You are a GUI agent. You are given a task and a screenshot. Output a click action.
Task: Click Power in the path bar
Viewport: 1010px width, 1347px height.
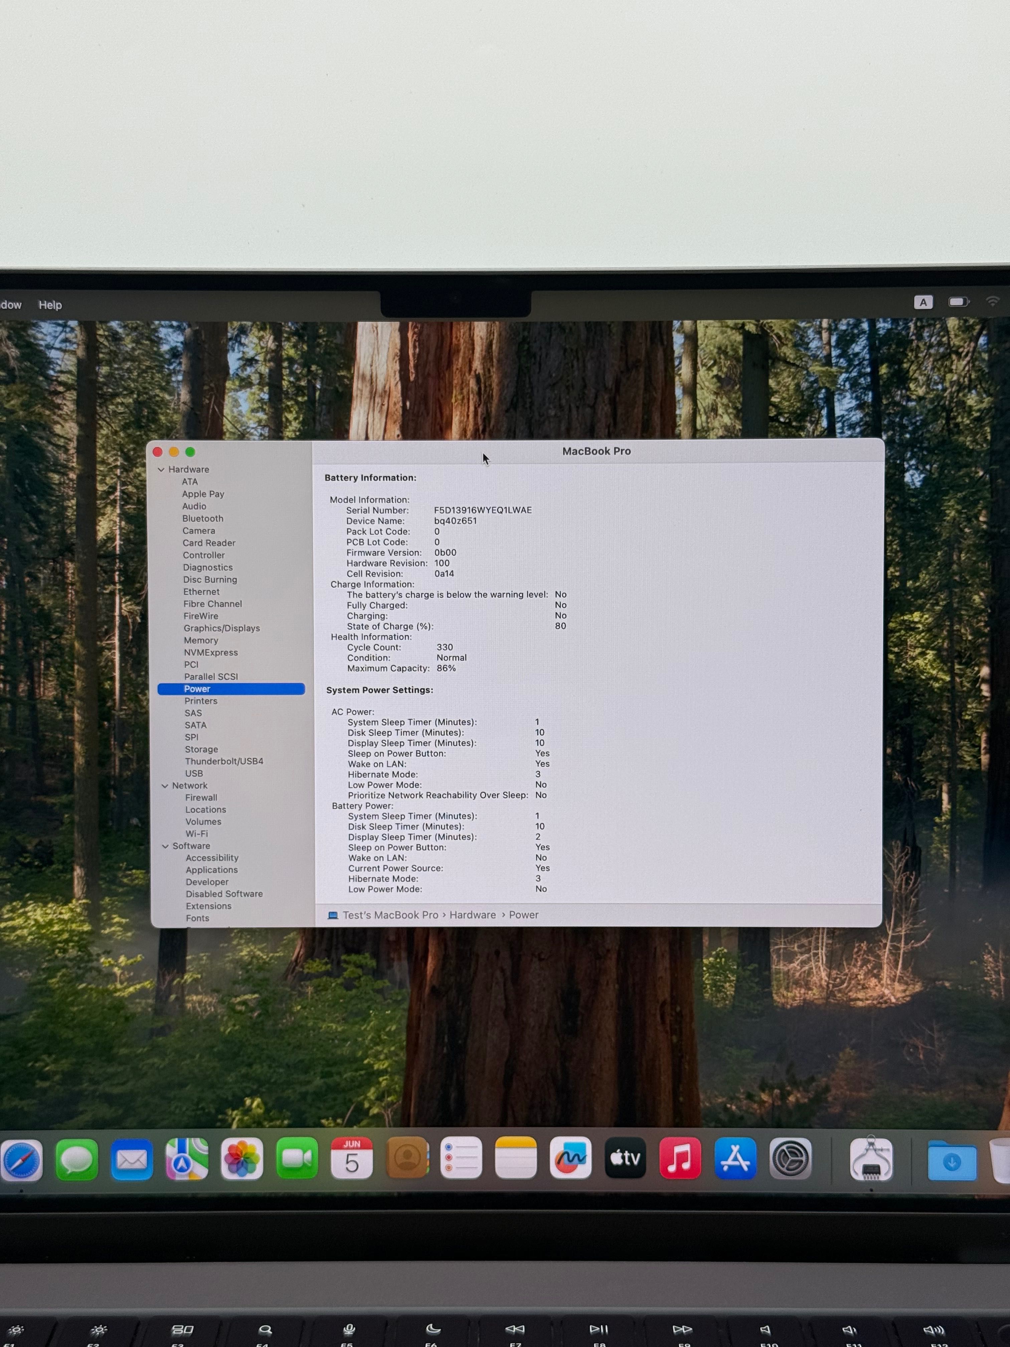[524, 915]
